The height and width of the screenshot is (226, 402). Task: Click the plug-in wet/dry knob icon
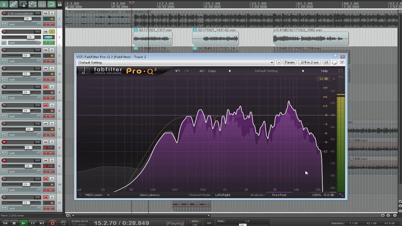[335, 62]
